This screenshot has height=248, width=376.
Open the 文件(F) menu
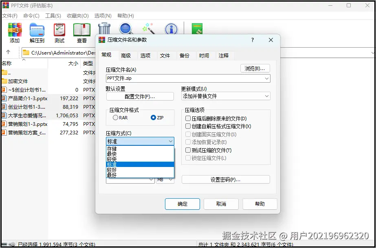[x=10, y=16]
